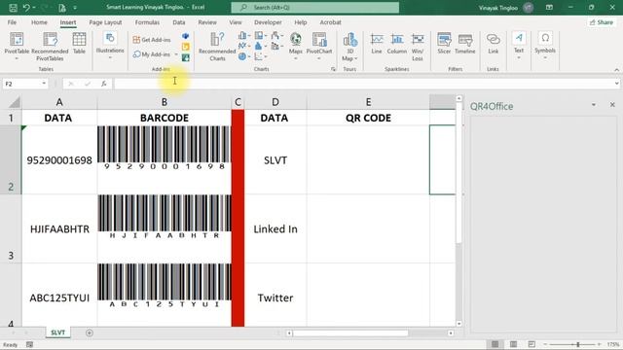Open the Maps chart menu

(295, 46)
